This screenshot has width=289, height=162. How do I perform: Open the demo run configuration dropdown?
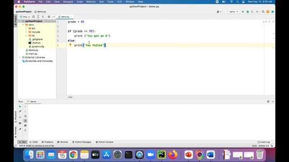pos(232,12)
